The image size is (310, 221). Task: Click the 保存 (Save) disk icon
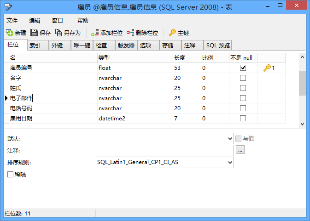pos(34,33)
